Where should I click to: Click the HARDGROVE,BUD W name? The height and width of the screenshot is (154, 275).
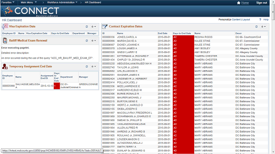click(x=129, y=90)
